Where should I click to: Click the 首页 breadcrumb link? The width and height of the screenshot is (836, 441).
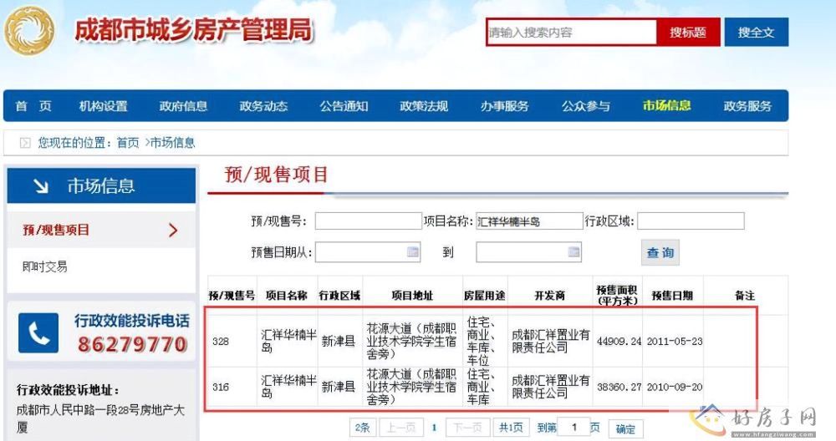(128, 143)
